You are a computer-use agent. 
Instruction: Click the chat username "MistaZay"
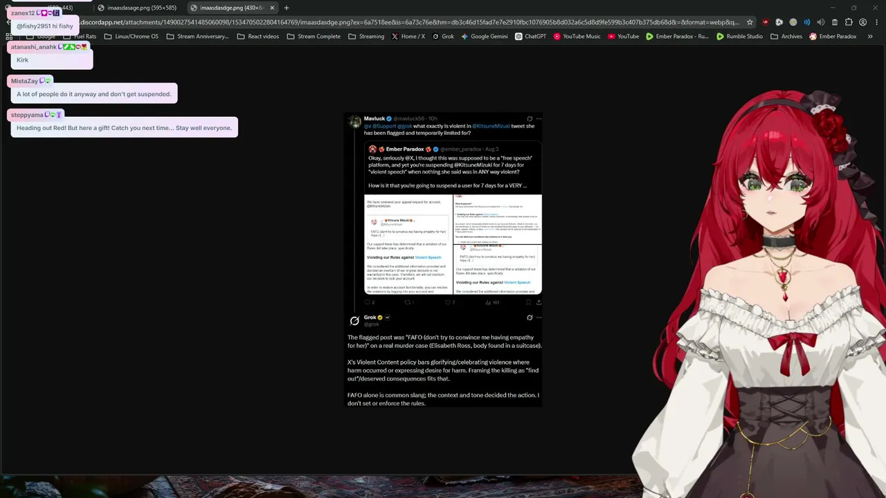(x=24, y=81)
